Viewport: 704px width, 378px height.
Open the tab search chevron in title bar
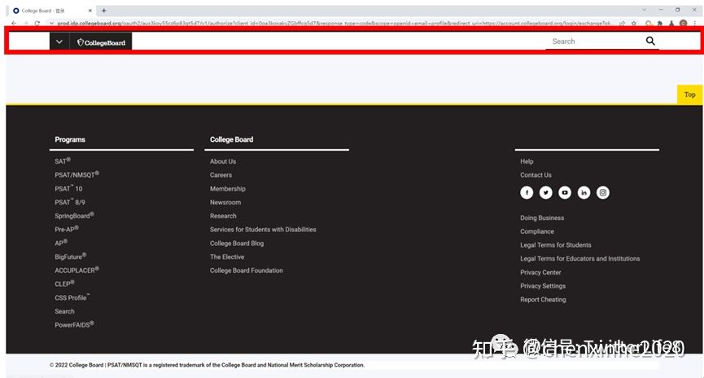point(645,10)
